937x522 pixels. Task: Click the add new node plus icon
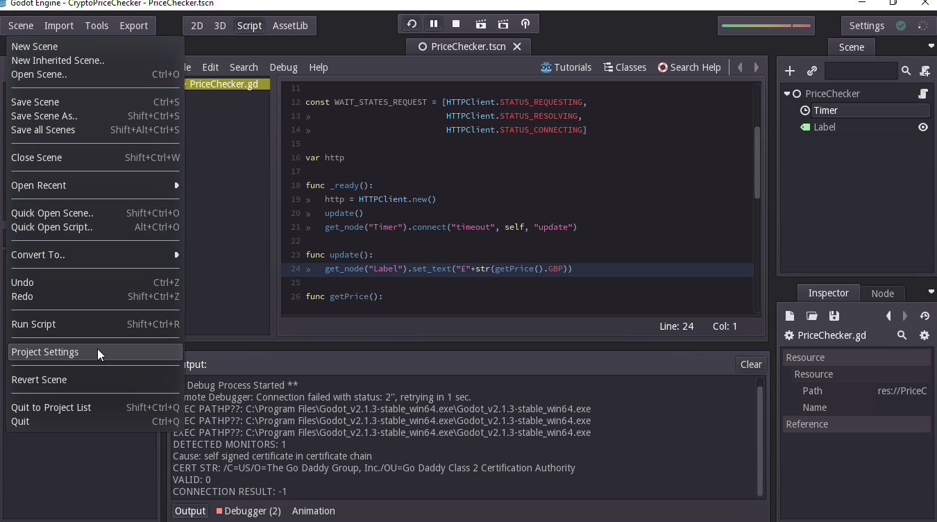790,71
